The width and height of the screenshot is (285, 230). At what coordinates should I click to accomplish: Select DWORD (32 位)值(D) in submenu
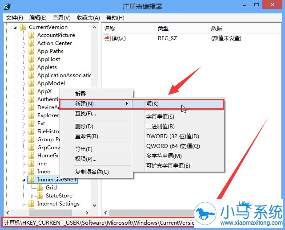pos(177,136)
